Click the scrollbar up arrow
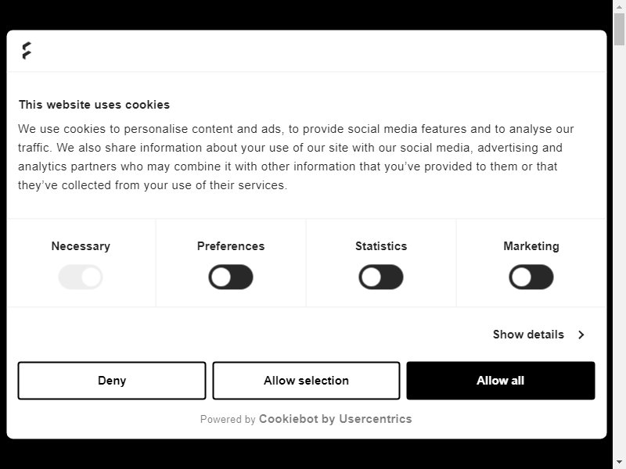 (619, 6)
